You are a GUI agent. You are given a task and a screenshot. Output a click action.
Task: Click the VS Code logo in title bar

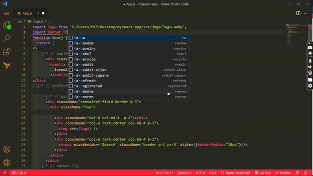[5, 4]
